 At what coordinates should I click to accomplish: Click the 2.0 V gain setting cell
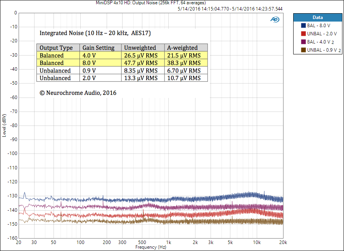pyautogui.click(x=100, y=78)
